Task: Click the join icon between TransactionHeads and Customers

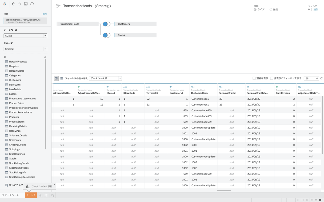Action: click(106, 24)
